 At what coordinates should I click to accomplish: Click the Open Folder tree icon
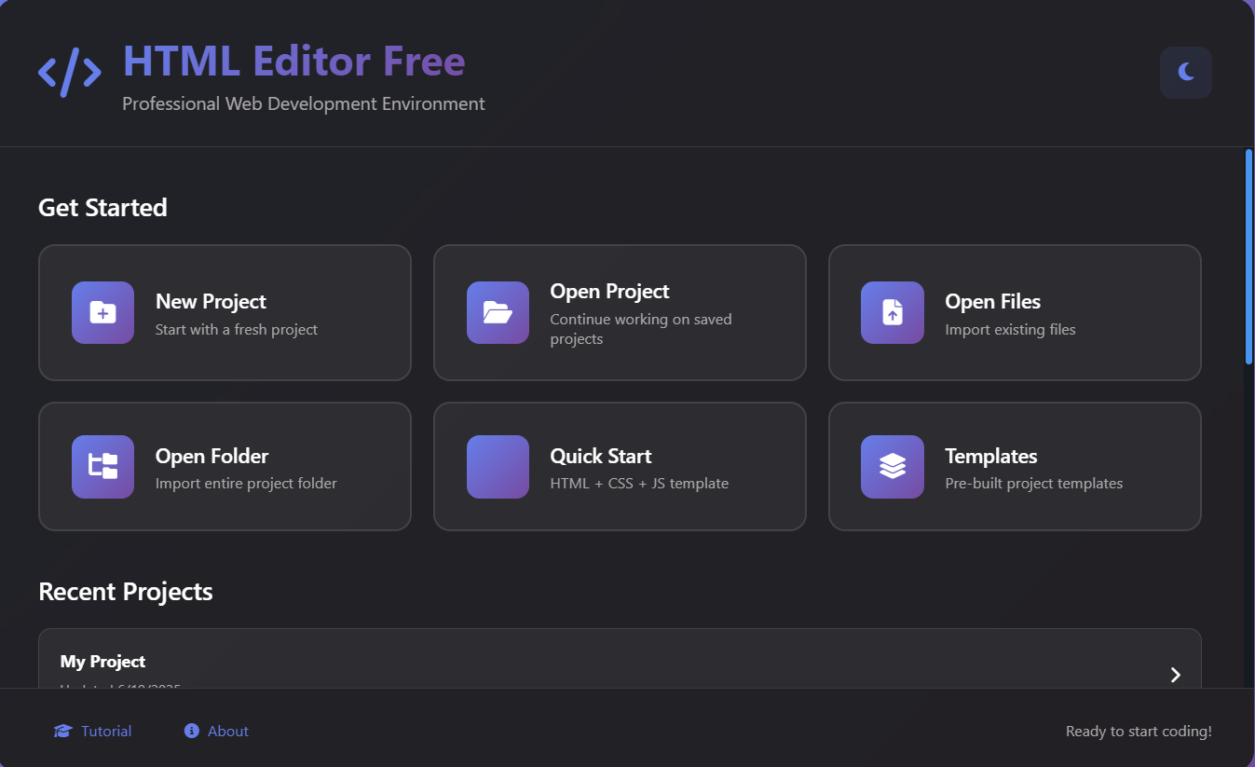pyautogui.click(x=102, y=466)
